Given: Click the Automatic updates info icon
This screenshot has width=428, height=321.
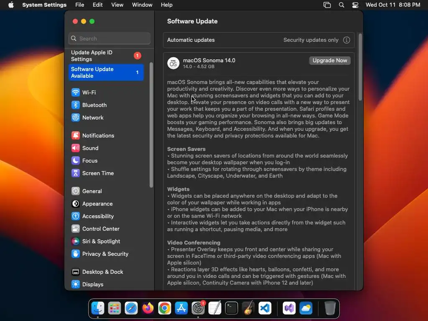Looking at the screenshot, I should pos(346,40).
